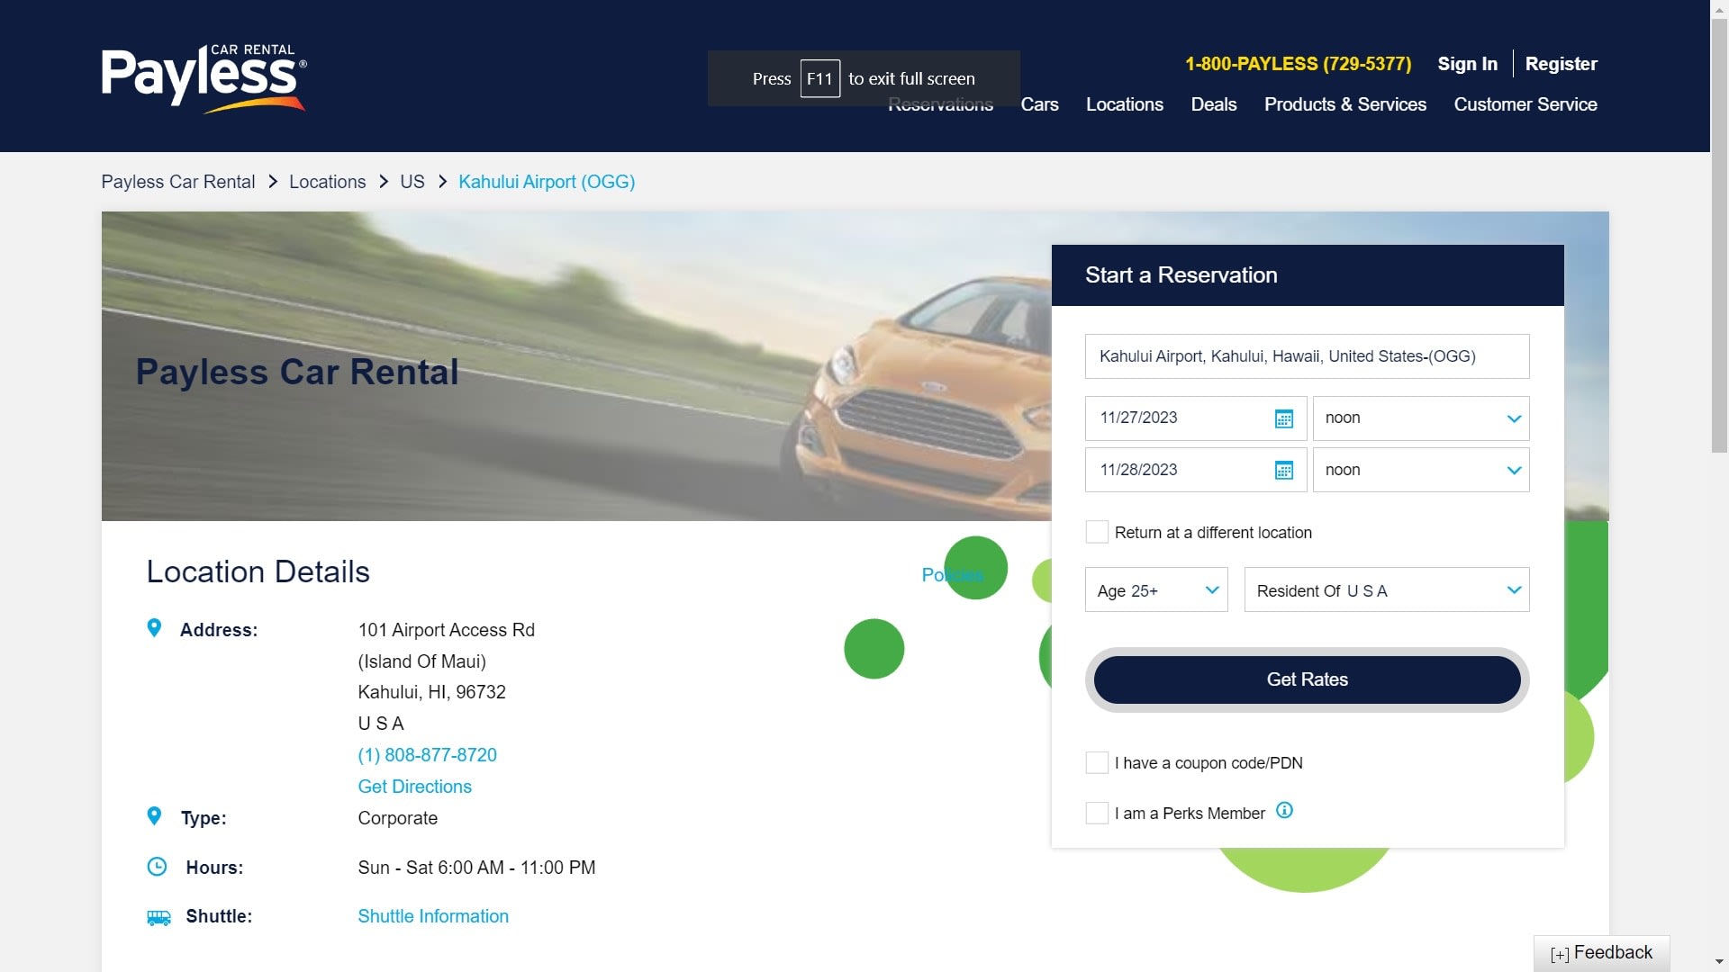Screen dimensions: 1729x972
Task: Click the pick-up location input field
Action: pos(1308,356)
